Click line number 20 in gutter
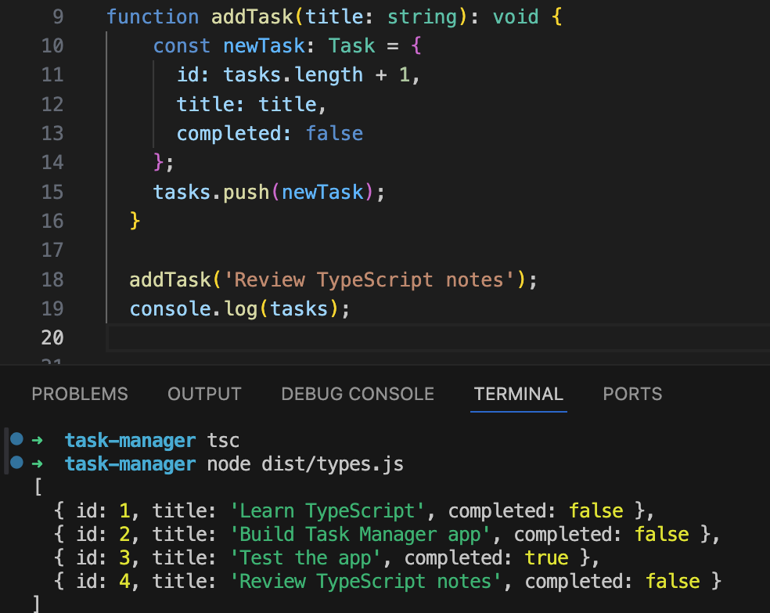Image resolution: width=770 pixels, height=613 pixels. (52, 338)
